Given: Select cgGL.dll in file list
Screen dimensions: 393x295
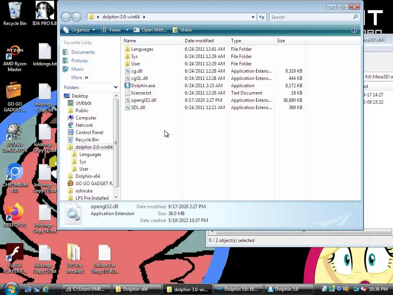Looking at the screenshot, I should (x=139, y=78).
